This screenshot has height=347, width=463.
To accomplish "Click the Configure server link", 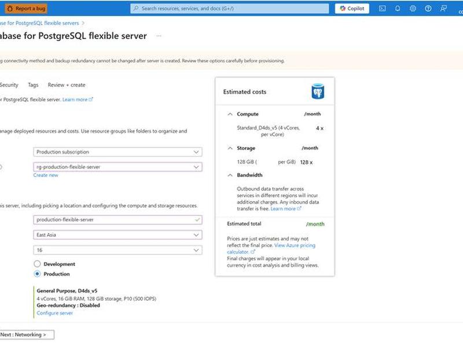I will (54, 313).
